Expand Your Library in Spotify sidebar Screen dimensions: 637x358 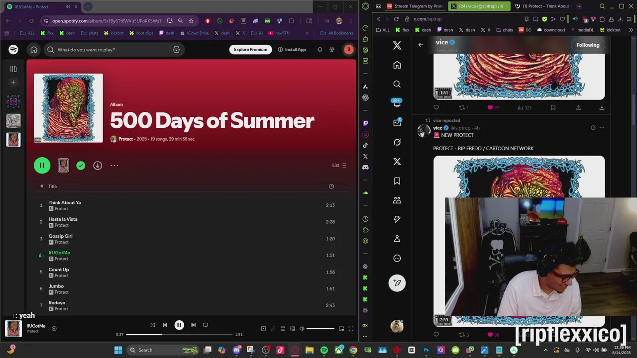(x=13, y=69)
